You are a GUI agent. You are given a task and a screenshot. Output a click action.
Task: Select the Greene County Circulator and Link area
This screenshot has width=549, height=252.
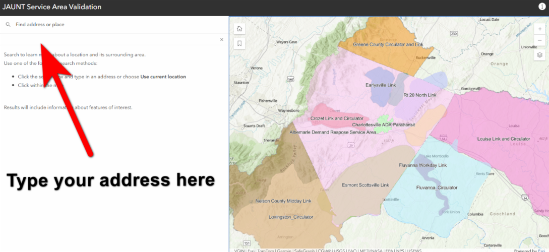tap(388, 44)
